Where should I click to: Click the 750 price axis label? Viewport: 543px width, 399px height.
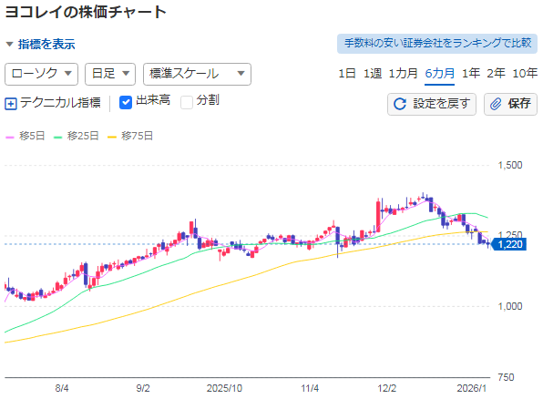click(506, 377)
